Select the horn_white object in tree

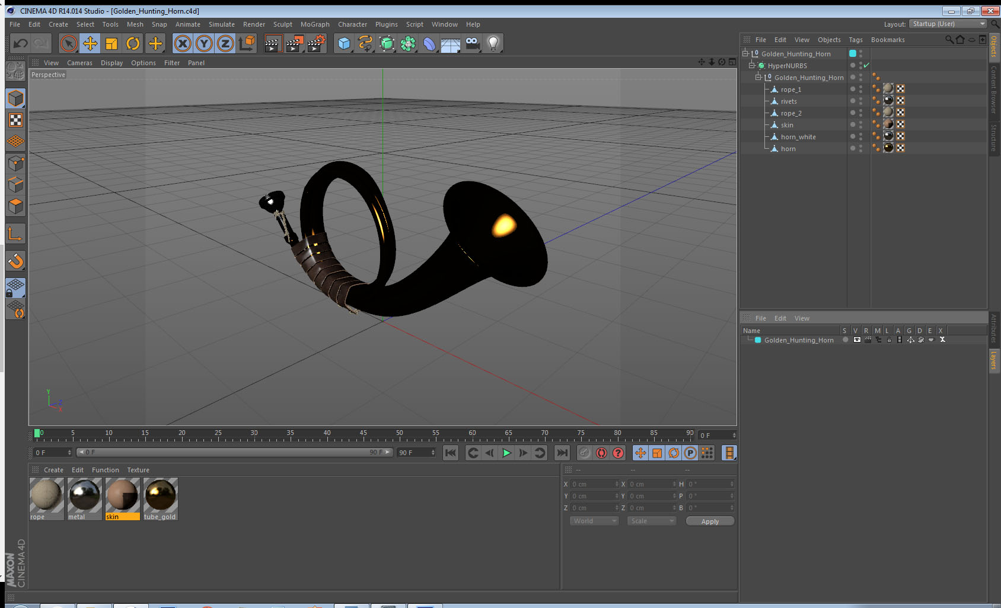coord(798,137)
